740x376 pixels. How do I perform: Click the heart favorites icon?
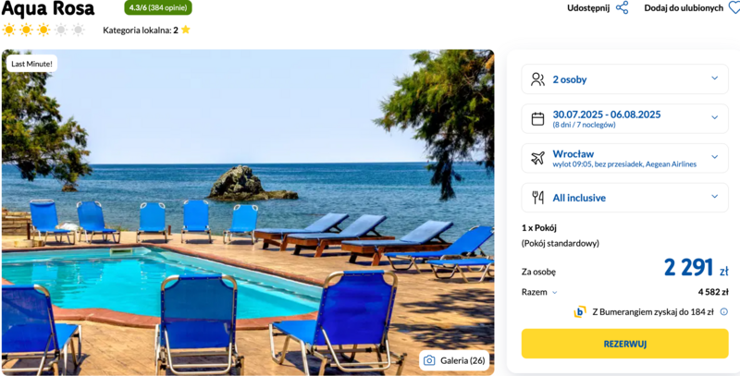click(734, 7)
